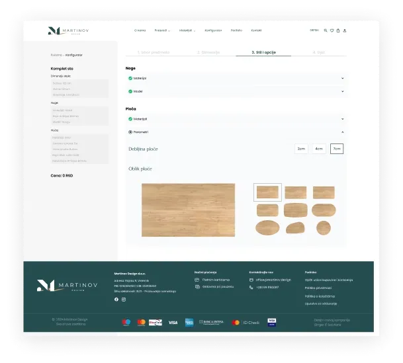Viewport: 403px width, 363px height.
Task: Click the cash icon beside Gotovina pri pouzeću
Action: pyautogui.click(x=197, y=286)
